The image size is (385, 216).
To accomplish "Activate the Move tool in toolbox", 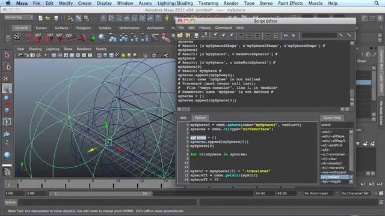I will pos(7,88).
